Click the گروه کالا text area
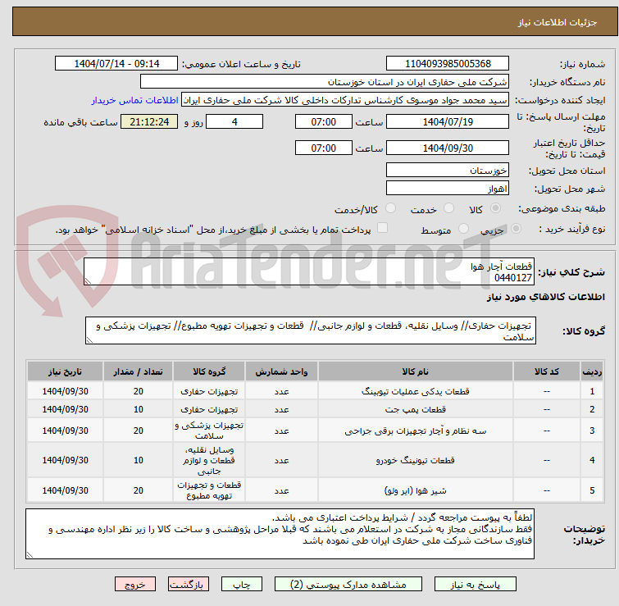Image resolution: width=619 pixels, height=606 pixels. (310, 330)
